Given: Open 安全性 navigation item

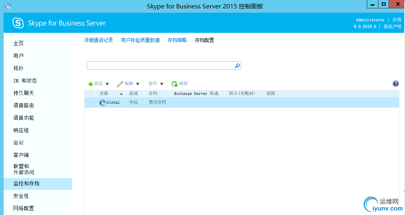Looking at the screenshot, I should click(x=21, y=196).
